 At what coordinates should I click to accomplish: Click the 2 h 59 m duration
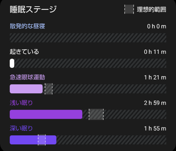pyautogui.click(x=155, y=103)
